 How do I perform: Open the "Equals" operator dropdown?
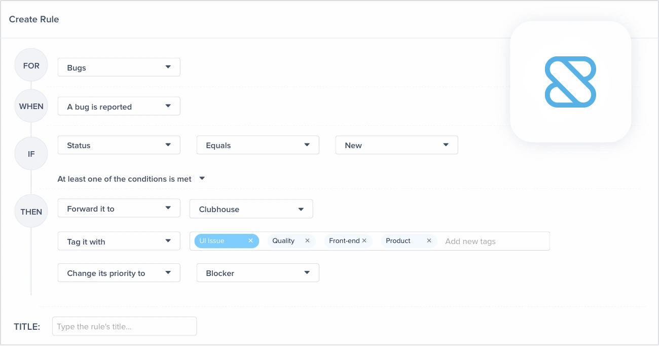click(258, 145)
